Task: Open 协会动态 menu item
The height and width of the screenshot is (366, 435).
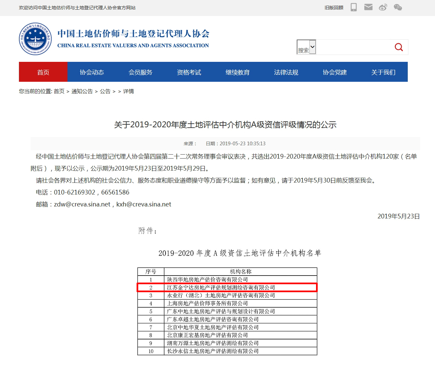Action: tap(92, 72)
